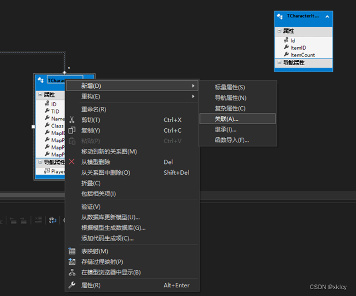
Task: Click the TCharac entity icon
Action: [41, 80]
